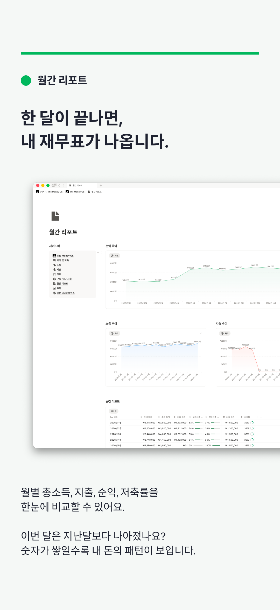Open the 이체 sidebar page
The image size is (280, 610).
57,274
